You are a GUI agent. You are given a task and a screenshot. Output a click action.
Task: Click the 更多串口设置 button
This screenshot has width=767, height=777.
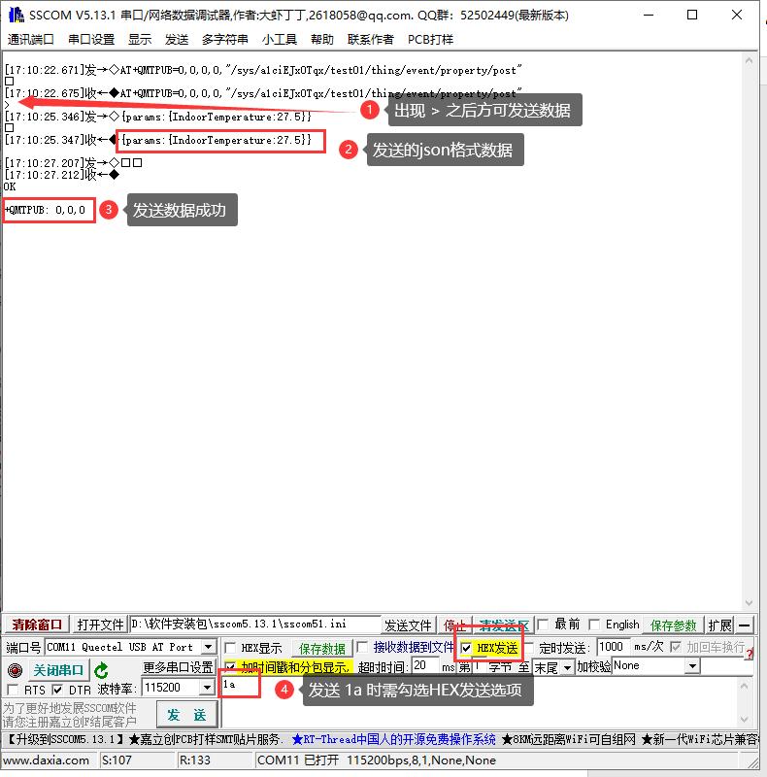178,667
